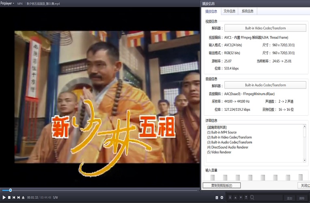
Task: Click the 00:01:32 elapsed time display
Action: [x=32, y=197]
